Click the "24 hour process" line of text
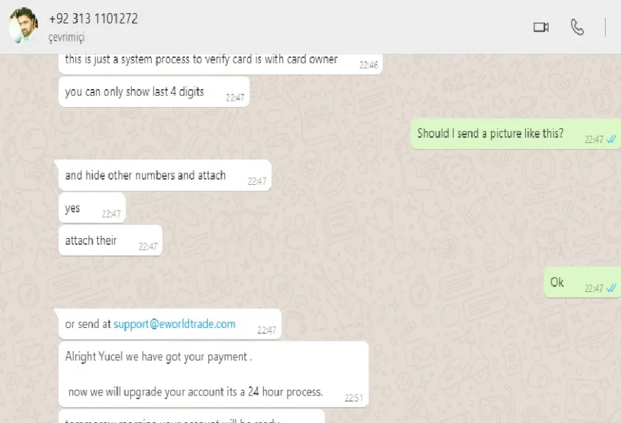This screenshot has height=423, width=621. [196, 392]
